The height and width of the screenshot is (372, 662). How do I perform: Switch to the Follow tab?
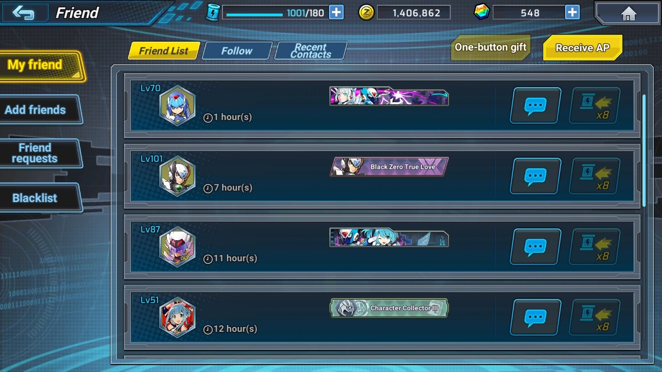237,51
